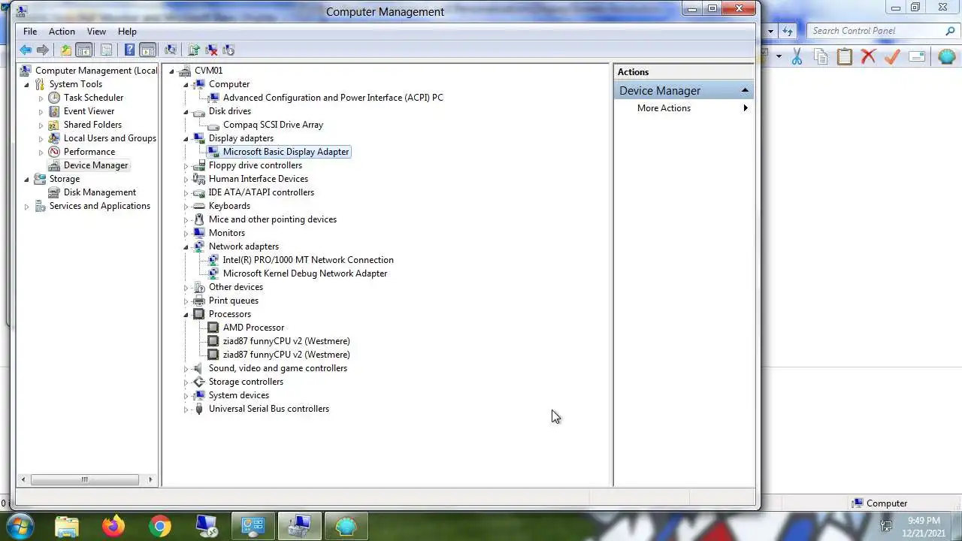Open the Help menu
This screenshot has height=541, width=962.
coord(127,32)
